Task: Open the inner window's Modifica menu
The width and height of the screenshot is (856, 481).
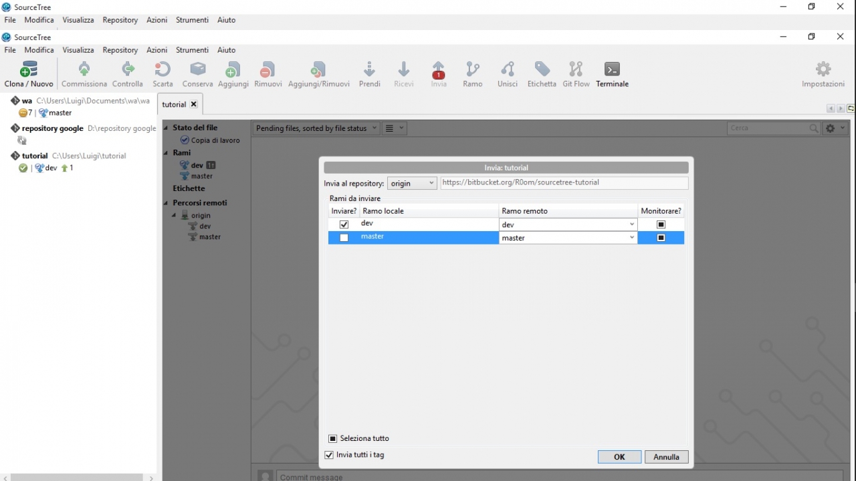Action: tap(39, 50)
